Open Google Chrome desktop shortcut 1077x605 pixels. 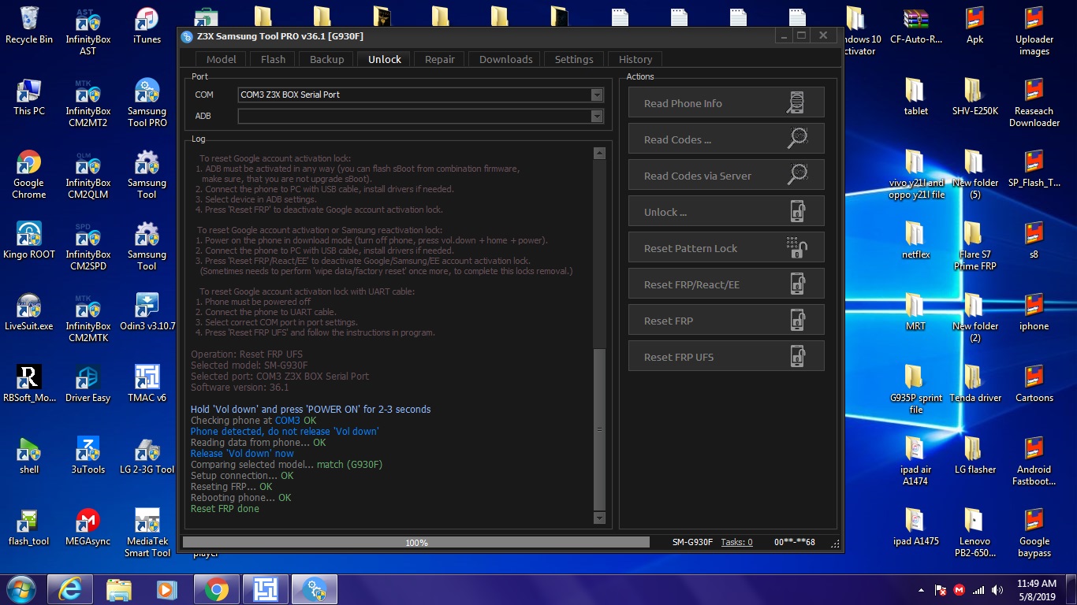(29, 175)
